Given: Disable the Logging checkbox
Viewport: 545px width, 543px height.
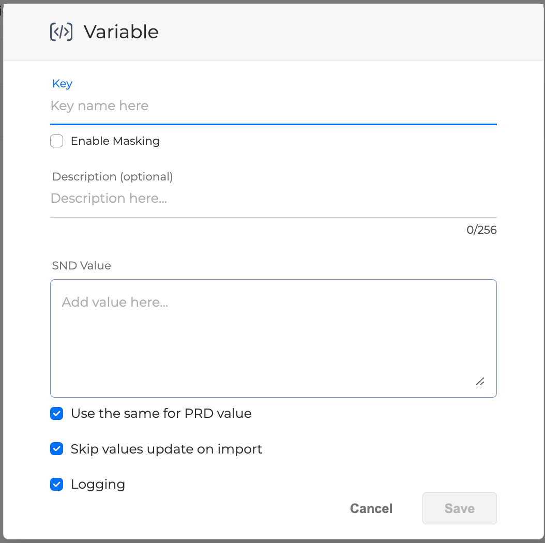Looking at the screenshot, I should click(57, 485).
